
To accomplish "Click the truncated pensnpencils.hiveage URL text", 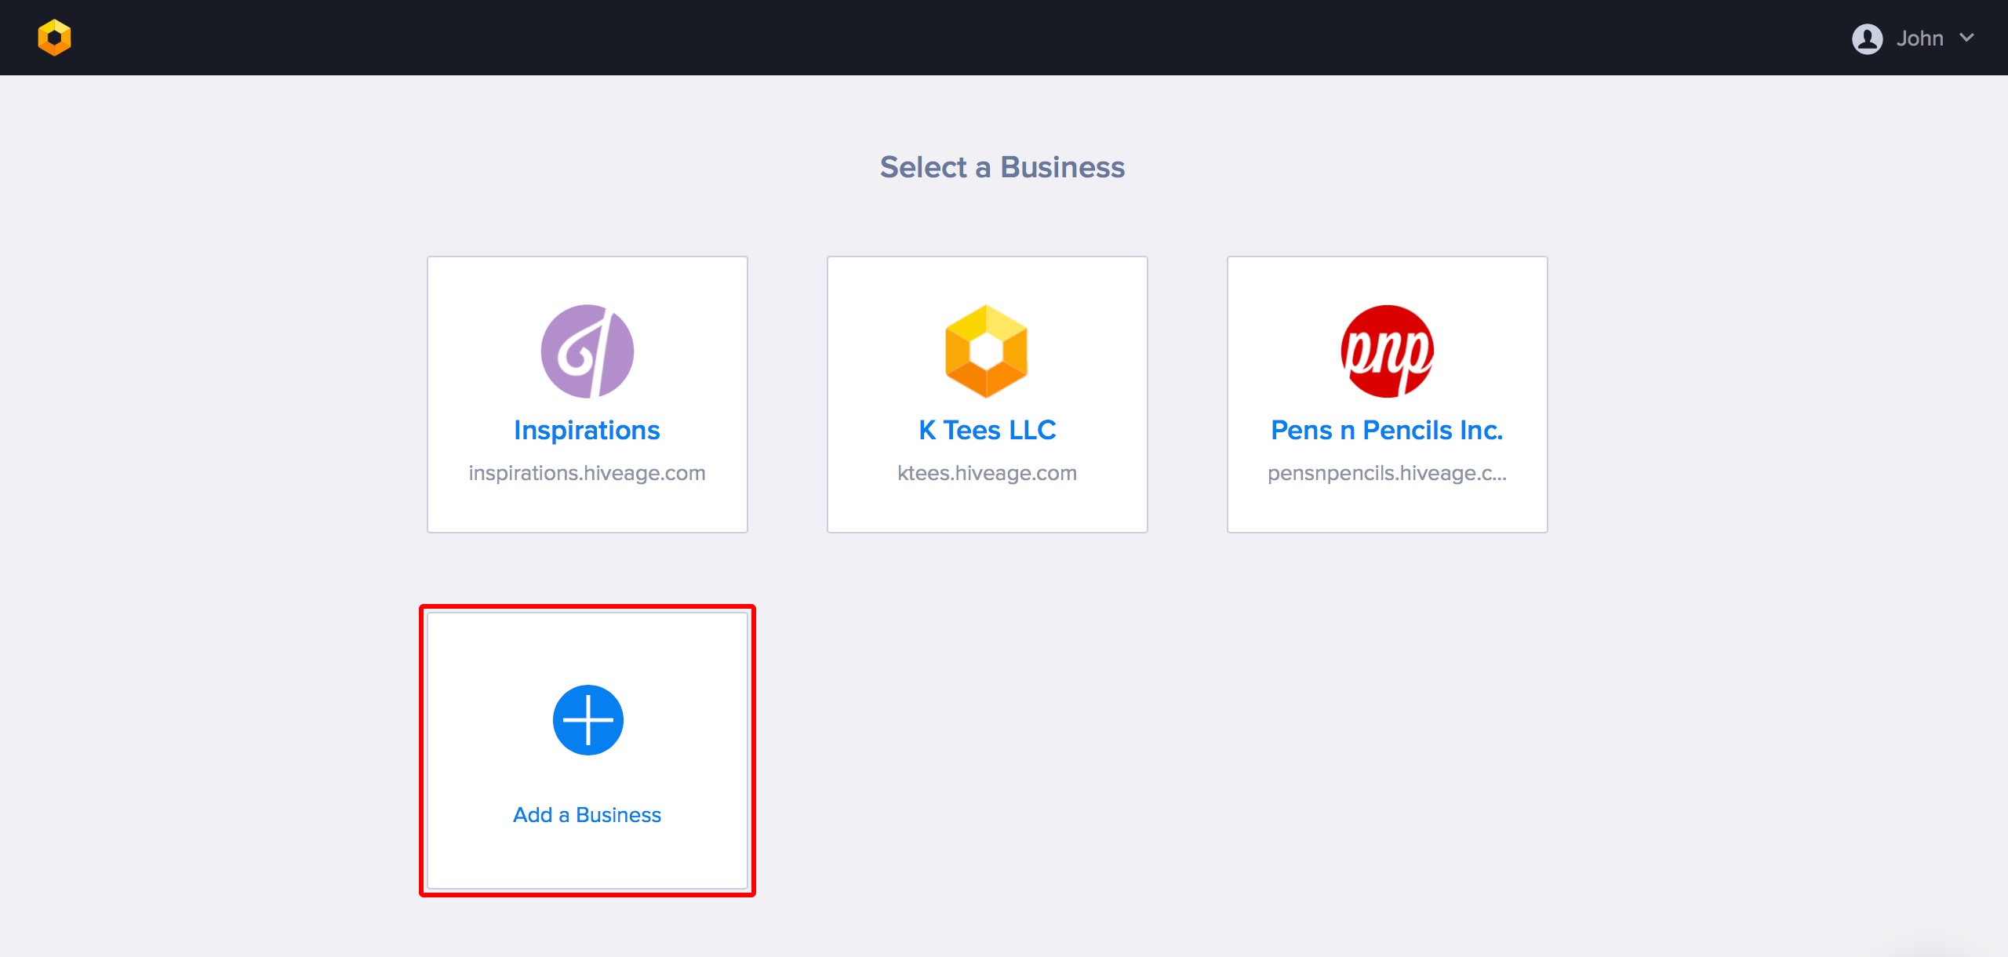I will tap(1387, 473).
